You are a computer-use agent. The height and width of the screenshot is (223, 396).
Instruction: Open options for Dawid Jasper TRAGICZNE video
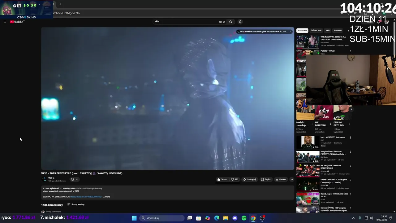pos(351,194)
